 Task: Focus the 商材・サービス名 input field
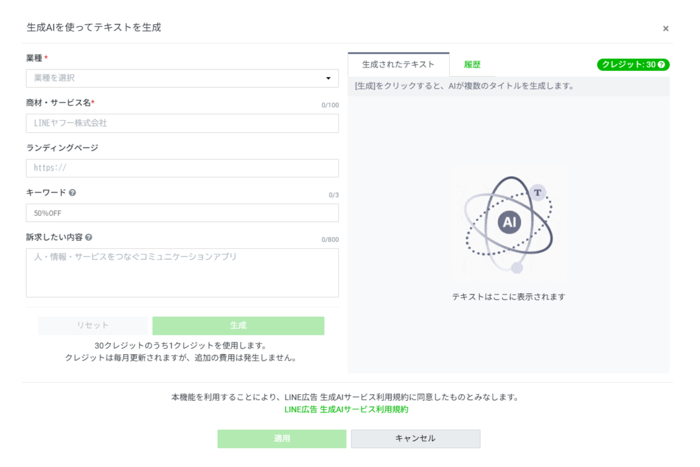point(182,123)
